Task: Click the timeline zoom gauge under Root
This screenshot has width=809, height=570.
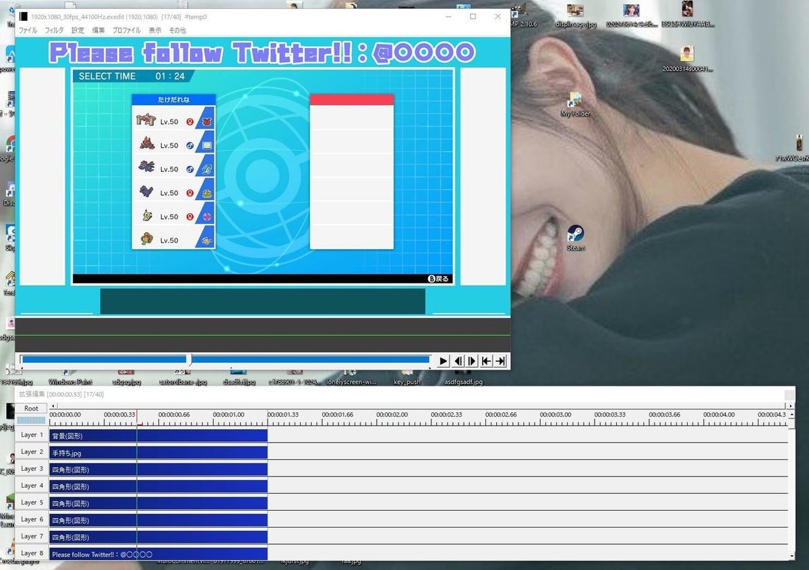Action: pyautogui.click(x=32, y=420)
